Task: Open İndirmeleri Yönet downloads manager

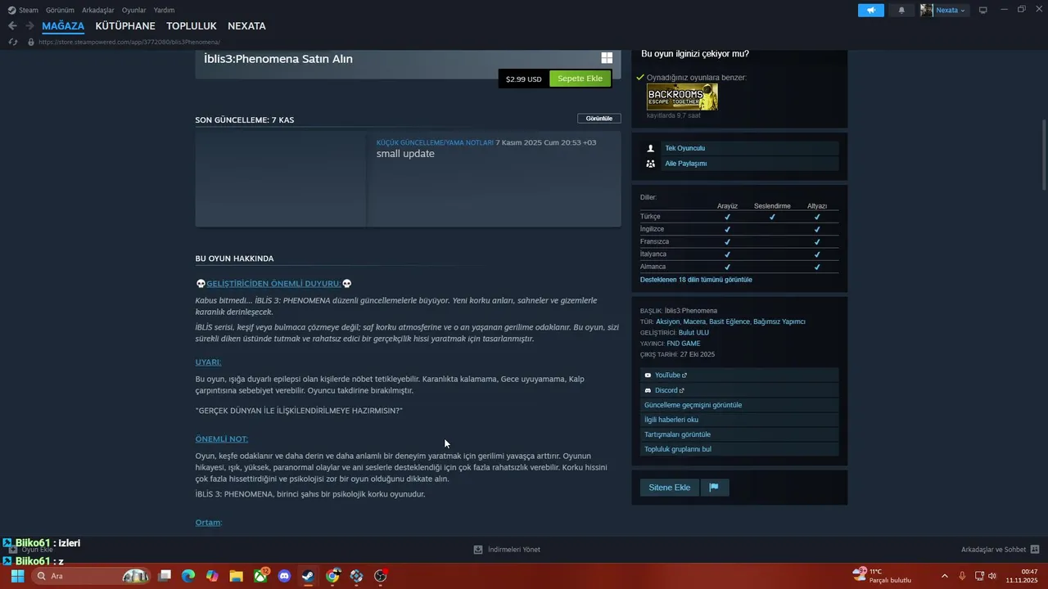Action: tap(507, 550)
